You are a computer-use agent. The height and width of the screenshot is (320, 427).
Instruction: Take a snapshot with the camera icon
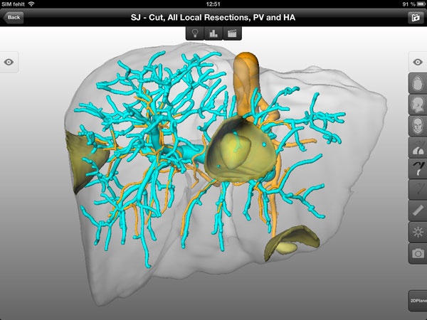[x=418, y=254]
